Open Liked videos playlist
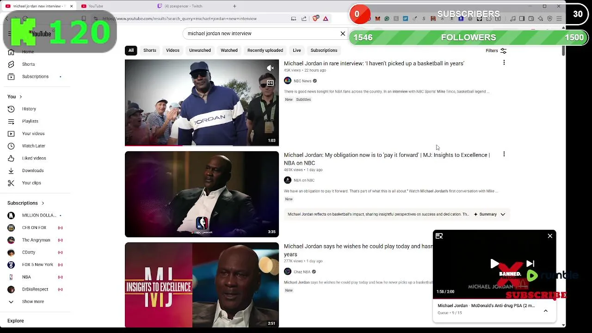 (34, 158)
